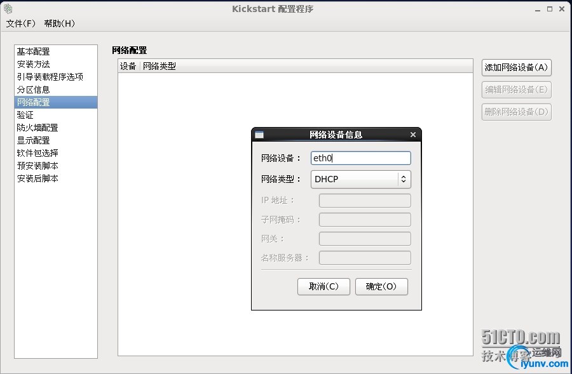Click the Kickstart application icon in title bar
The width and height of the screenshot is (572, 374).
pos(8,9)
